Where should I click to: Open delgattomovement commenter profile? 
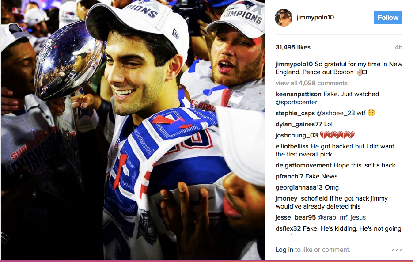pyautogui.click(x=303, y=165)
